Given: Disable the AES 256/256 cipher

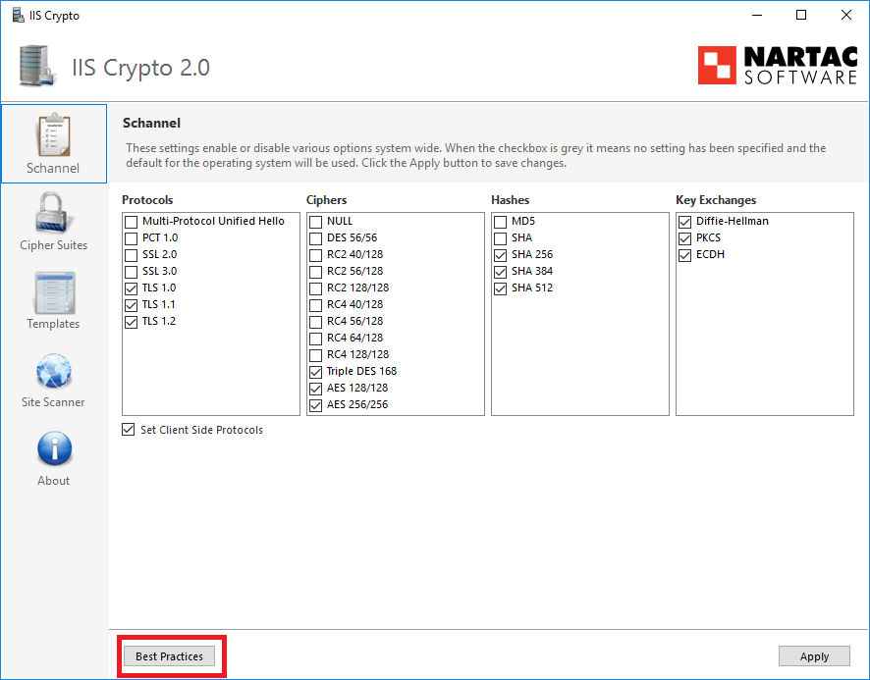Looking at the screenshot, I should (316, 405).
